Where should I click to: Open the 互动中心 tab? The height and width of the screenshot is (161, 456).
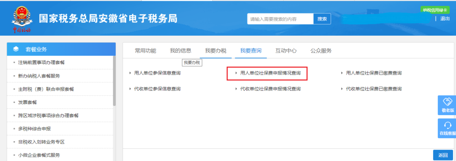[x=286, y=51]
